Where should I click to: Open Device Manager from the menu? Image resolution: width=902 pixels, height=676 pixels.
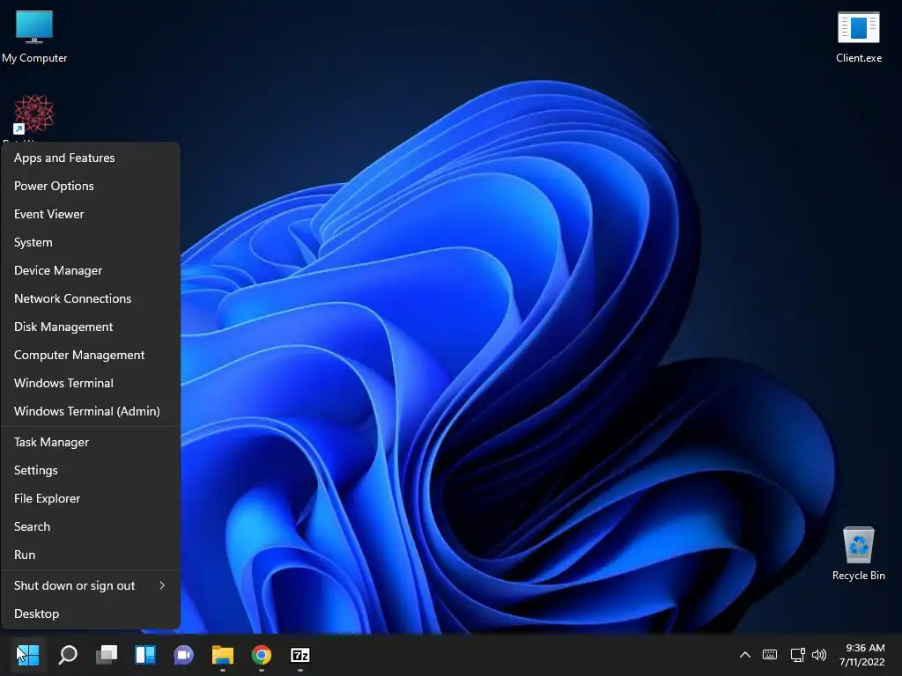click(x=91, y=270)
